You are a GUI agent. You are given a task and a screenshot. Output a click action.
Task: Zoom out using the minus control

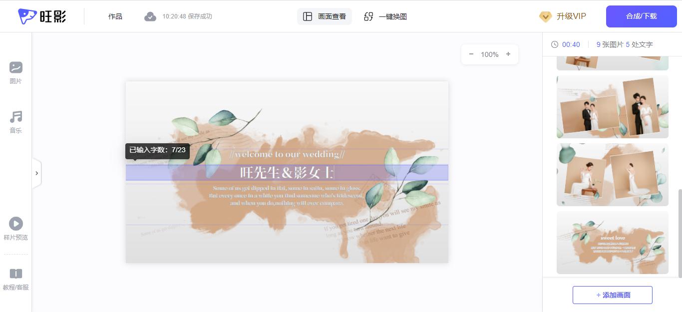pos(471,54)
